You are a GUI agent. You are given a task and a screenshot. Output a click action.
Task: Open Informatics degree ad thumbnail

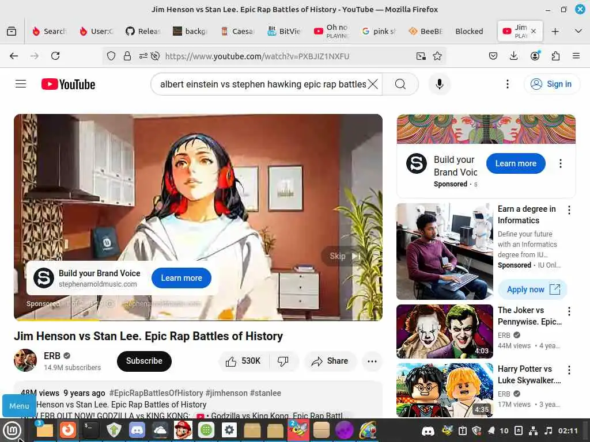444,251
